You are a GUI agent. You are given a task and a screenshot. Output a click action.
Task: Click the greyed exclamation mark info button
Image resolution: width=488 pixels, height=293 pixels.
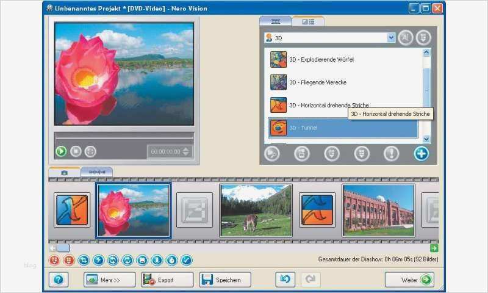click(391, 153)
